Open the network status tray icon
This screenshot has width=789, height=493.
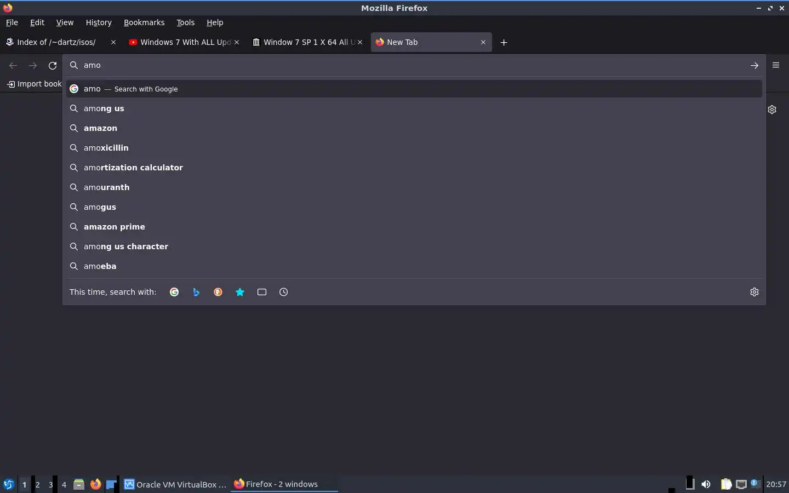tap(741, 484)
